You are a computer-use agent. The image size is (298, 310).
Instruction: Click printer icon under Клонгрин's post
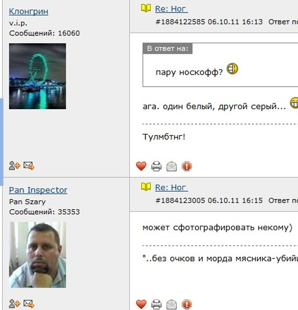pos(156,166)
